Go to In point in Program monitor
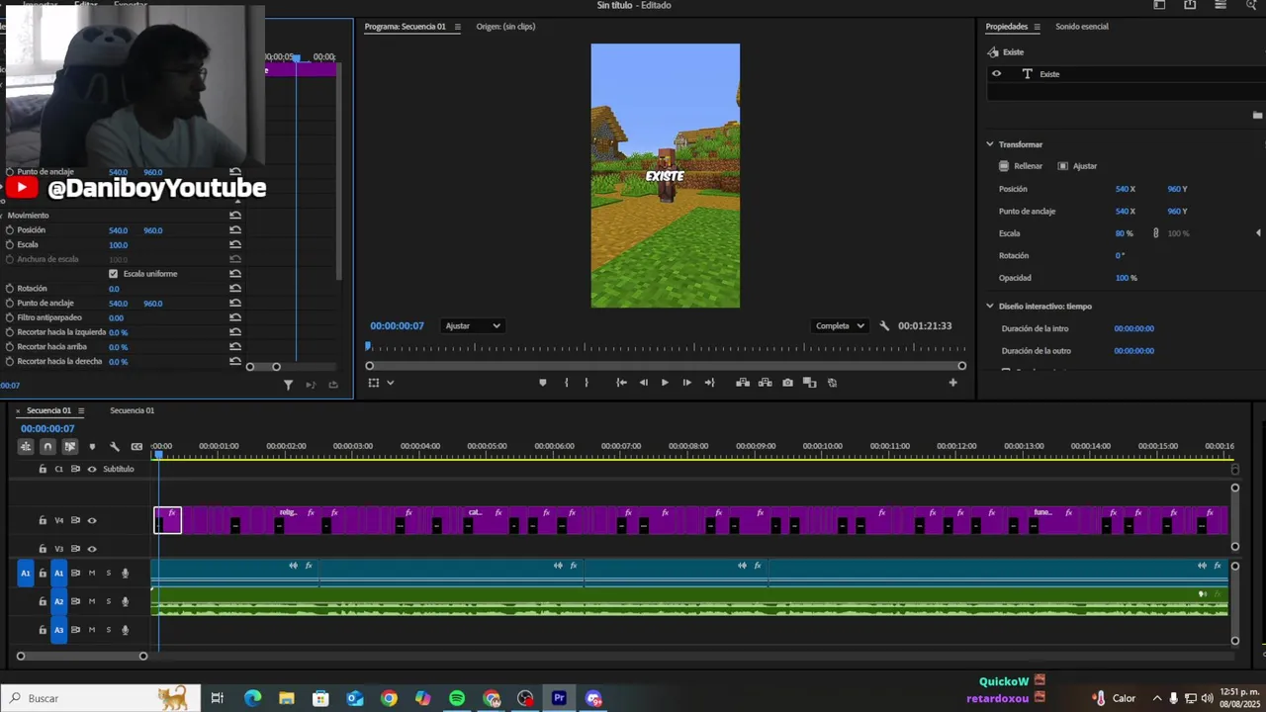The height and width of the screenshot is (712, 1266). click(621, 383)
